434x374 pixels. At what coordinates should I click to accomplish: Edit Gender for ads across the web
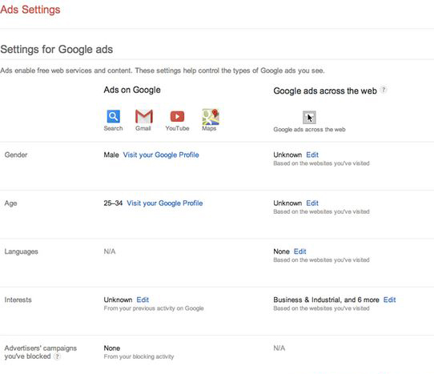point(312,155)
